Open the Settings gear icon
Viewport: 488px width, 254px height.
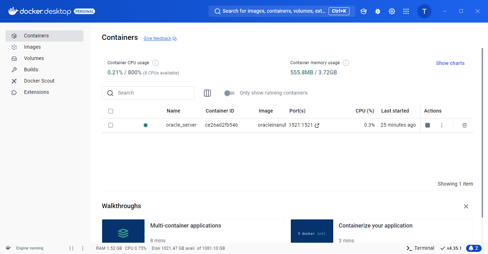pyautogui.click(x=392, y=11)
